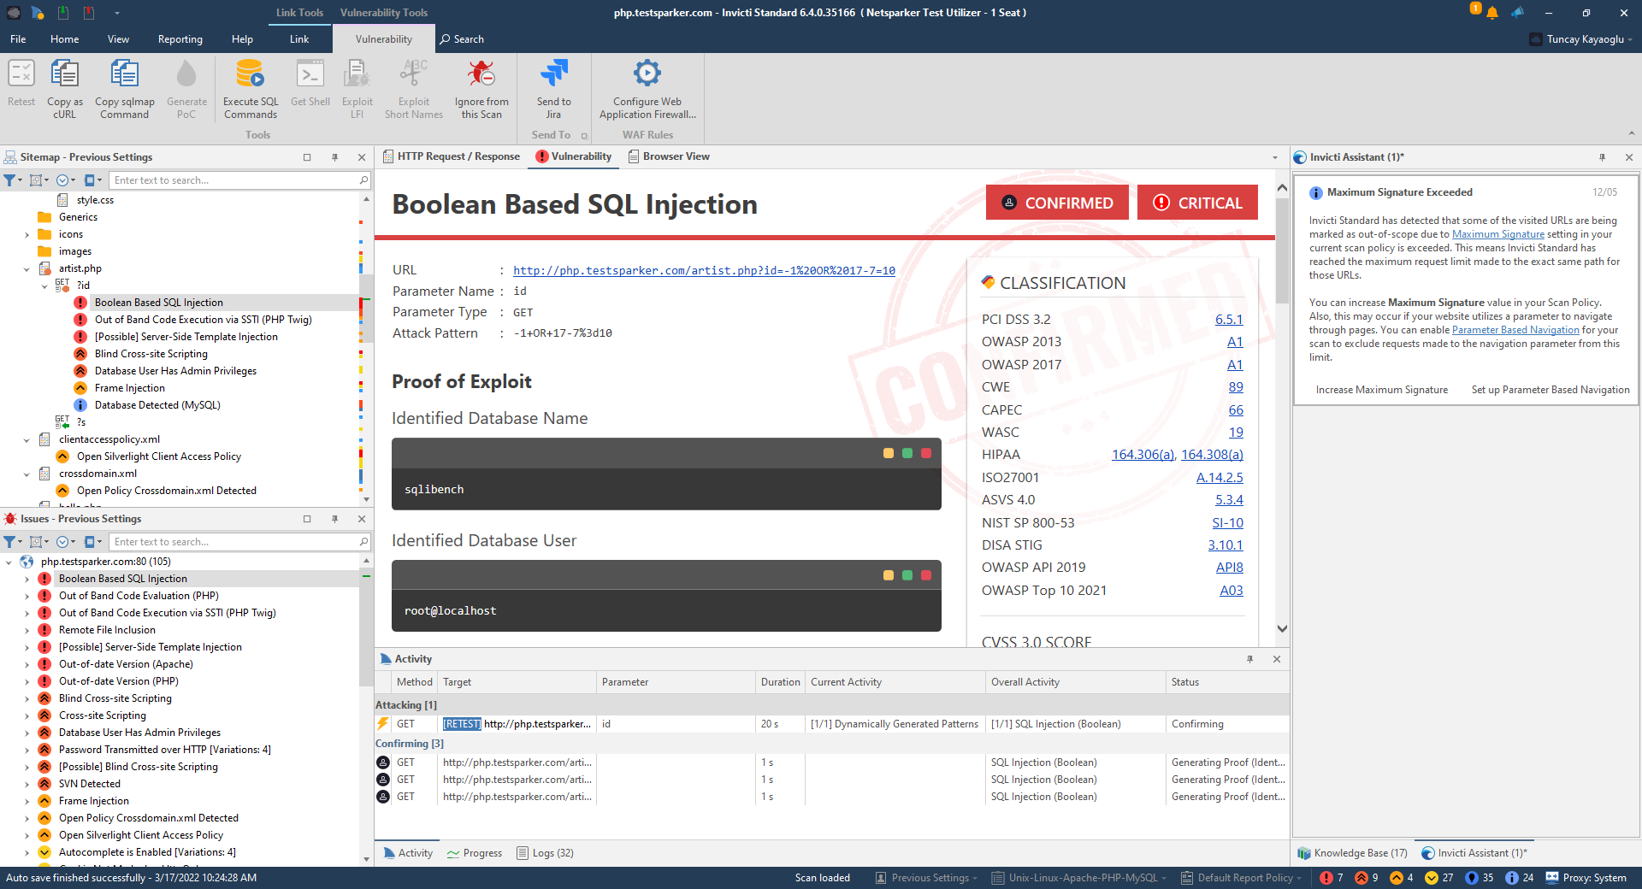
Task: Switch to Browser View tab
Action: click(669, 156)
